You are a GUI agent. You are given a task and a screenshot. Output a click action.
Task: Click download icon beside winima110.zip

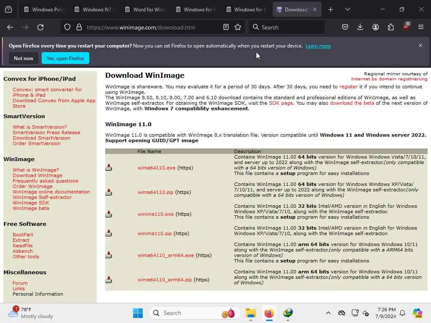tap(109, 233)
